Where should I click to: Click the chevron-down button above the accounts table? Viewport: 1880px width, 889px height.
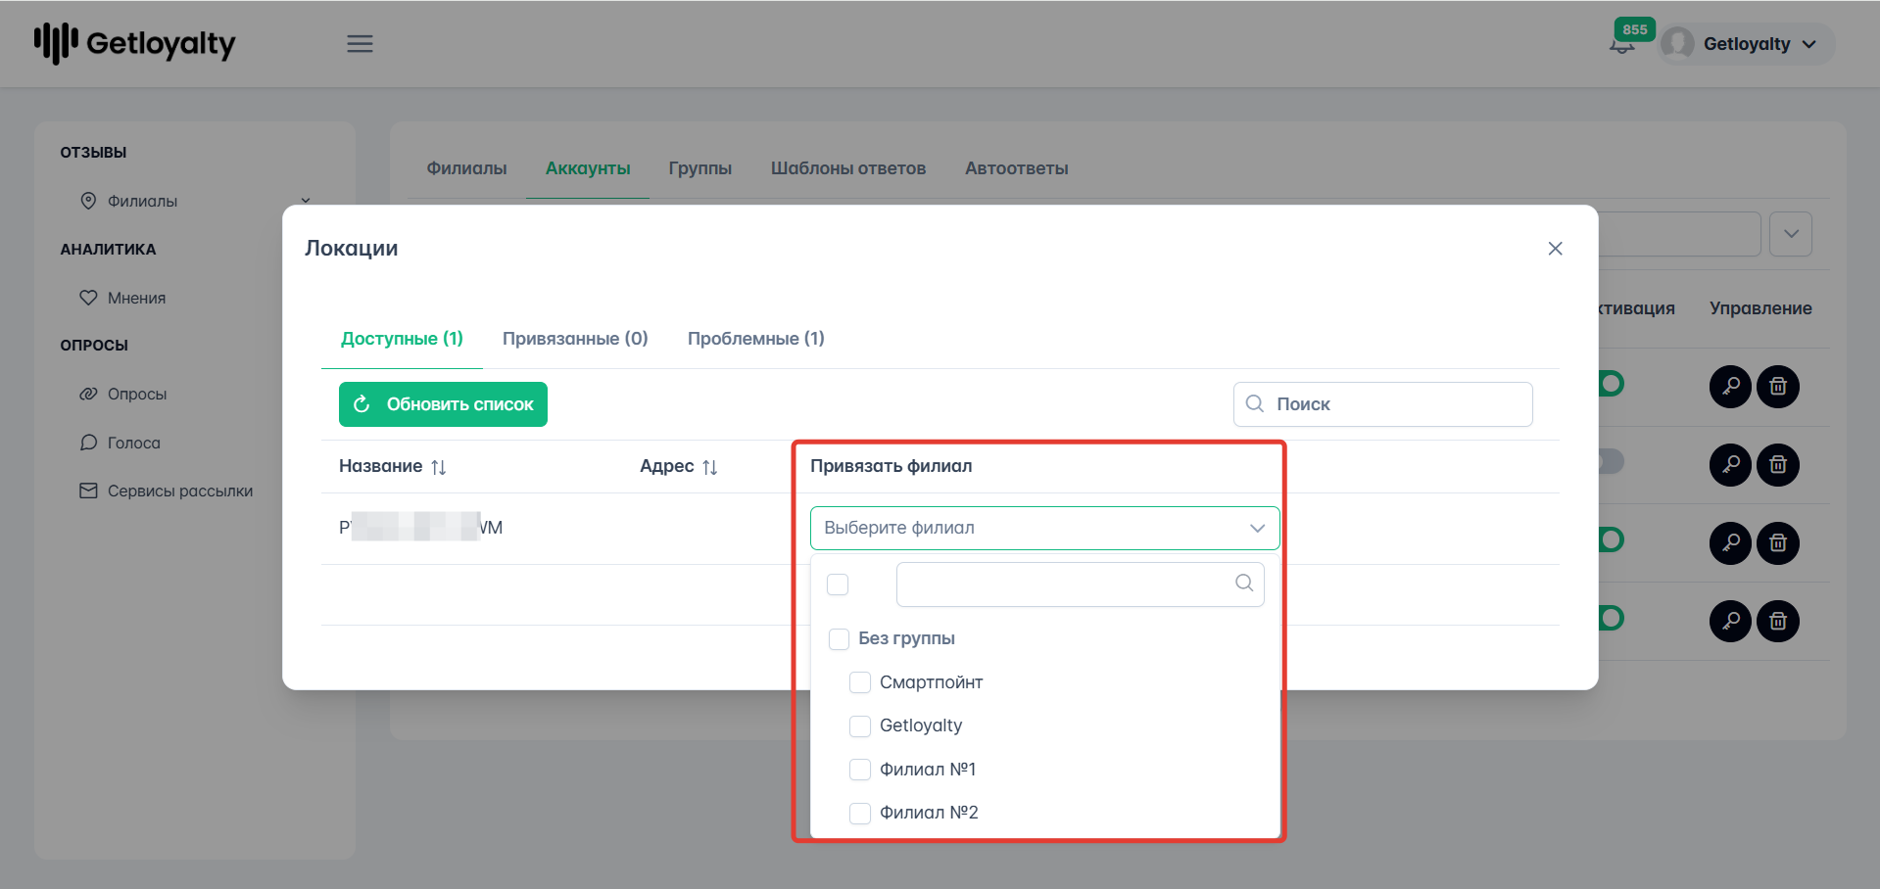(x=1791, y=234)
